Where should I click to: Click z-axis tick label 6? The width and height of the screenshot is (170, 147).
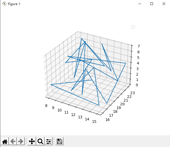click(x=138, y=52)
